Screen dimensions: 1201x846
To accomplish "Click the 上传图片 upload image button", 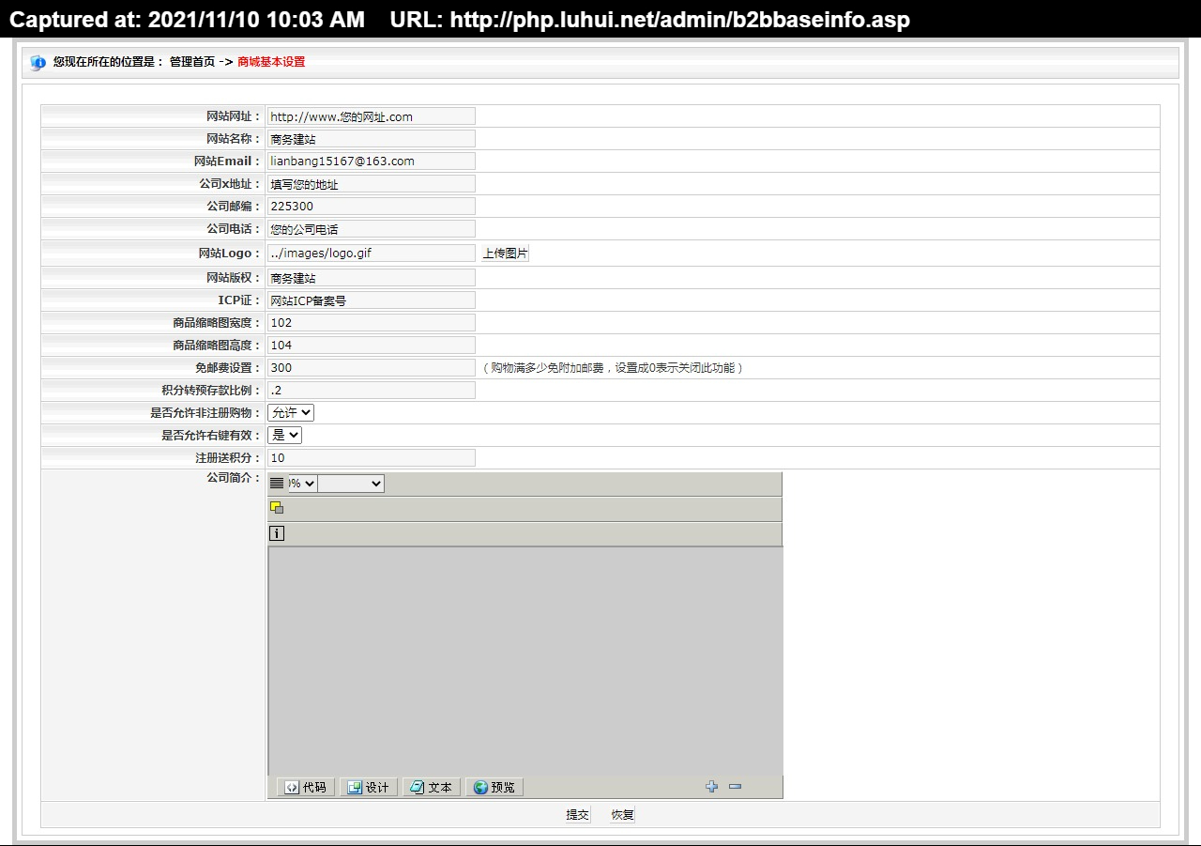I will point(506,254).
